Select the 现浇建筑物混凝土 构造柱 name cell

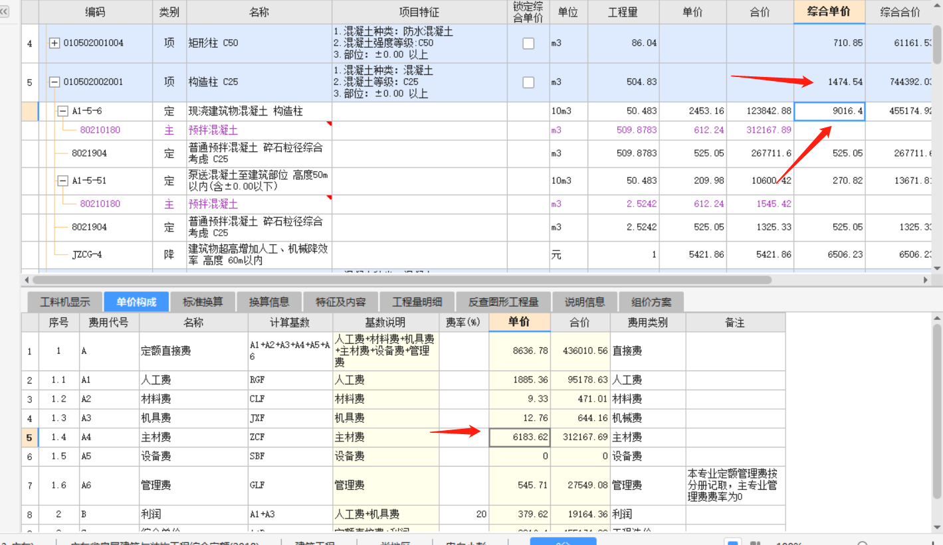point(259,112)
